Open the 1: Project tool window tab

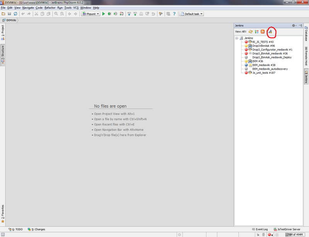[x=3, y=32]
